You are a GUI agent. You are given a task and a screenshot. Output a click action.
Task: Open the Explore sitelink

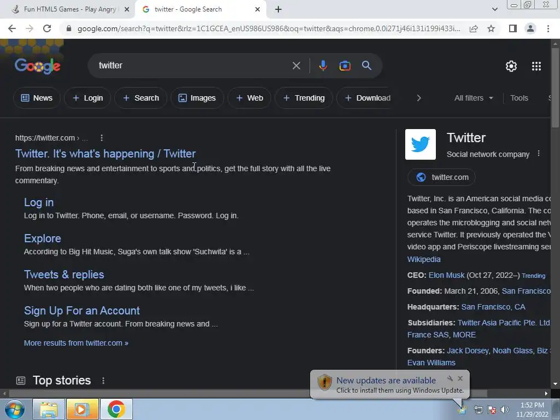click(43, 238)
